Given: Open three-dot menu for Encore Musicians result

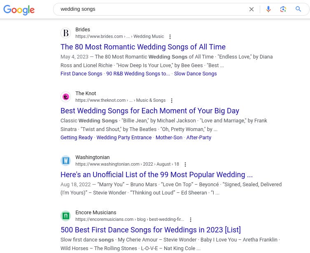Looking at the screenshot, I should tap(190, 220).
